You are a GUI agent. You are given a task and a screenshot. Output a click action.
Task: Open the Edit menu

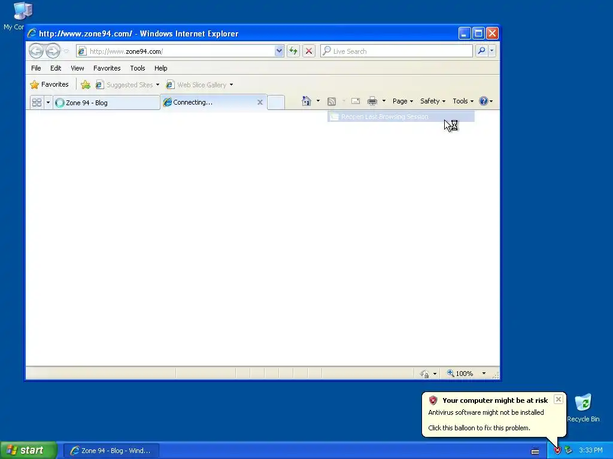tap(56, 68)
